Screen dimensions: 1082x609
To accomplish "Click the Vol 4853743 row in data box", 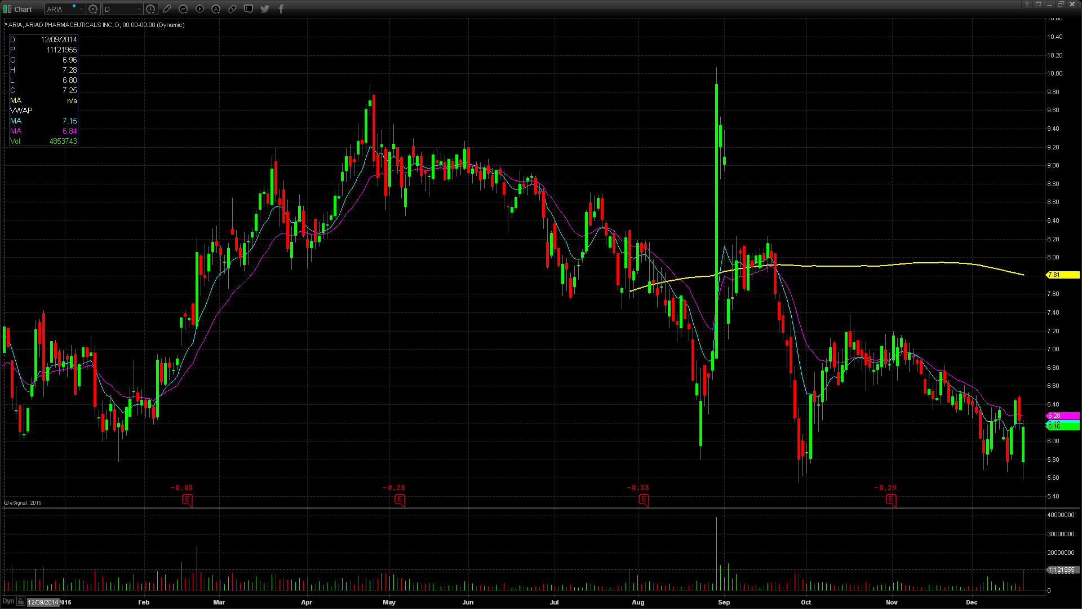I will [x=43, y=141].
